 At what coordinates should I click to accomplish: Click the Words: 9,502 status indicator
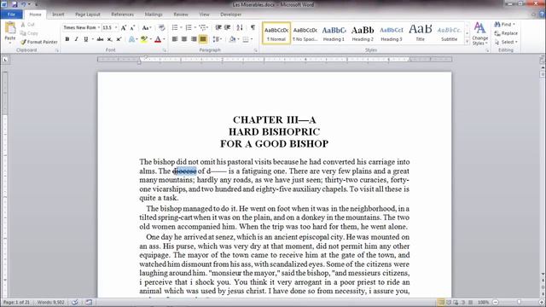click(x=51, y=302)
